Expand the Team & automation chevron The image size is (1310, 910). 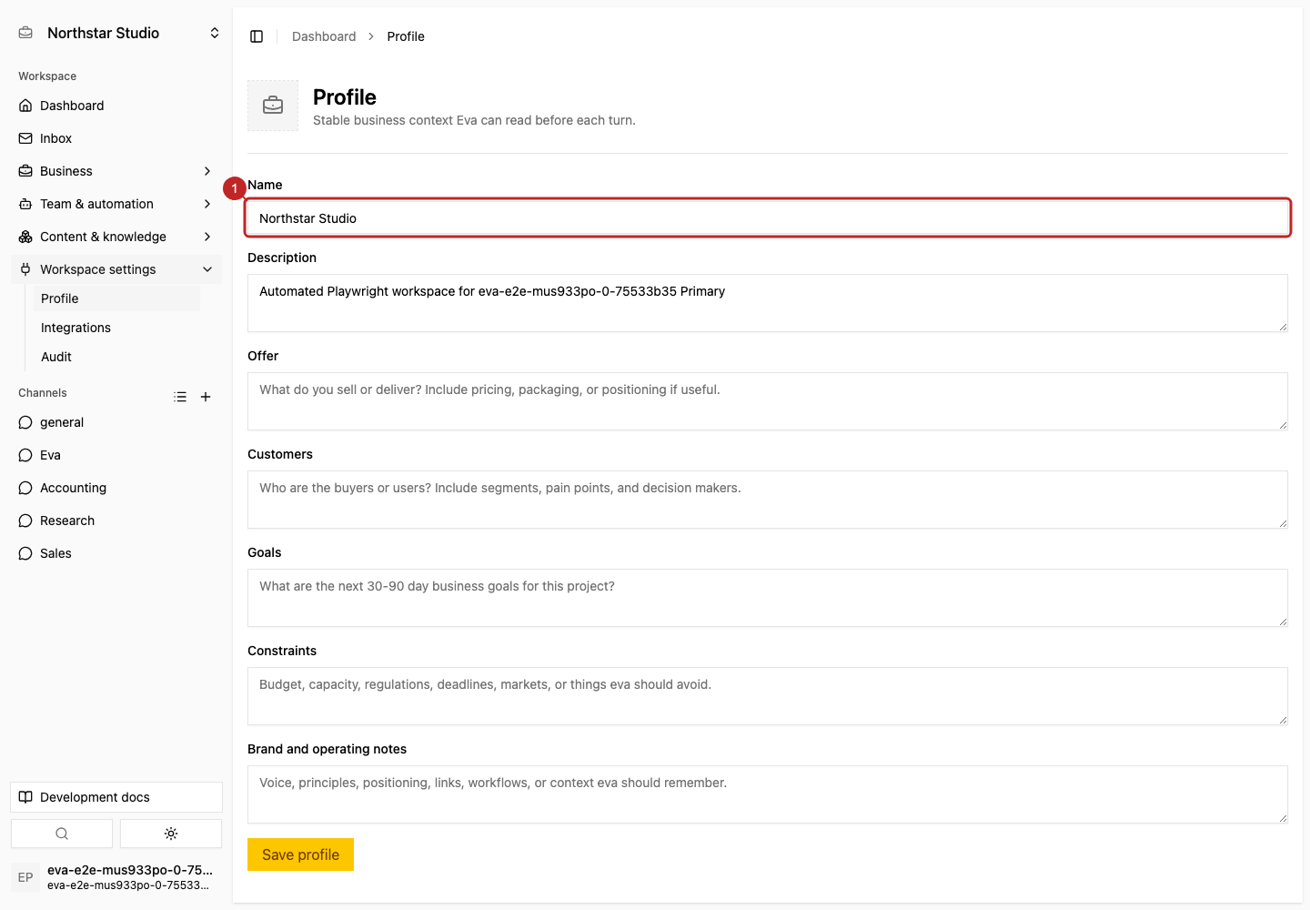pyautogui.click(x=207, y=204)
